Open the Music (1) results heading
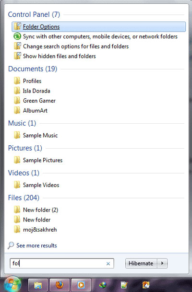The height and width of the screenshot is (292, 192). coord(22,123)
